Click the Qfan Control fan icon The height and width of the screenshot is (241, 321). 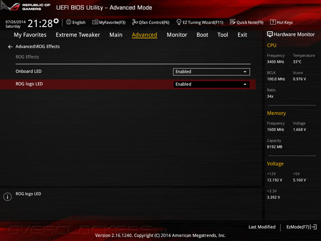(x=135, y=22)
